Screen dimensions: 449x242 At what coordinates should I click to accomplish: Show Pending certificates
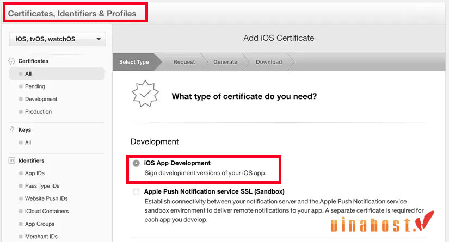(35, 86)
